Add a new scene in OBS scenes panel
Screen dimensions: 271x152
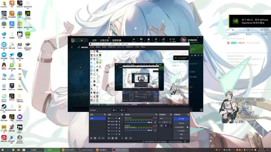coord(91,138)
